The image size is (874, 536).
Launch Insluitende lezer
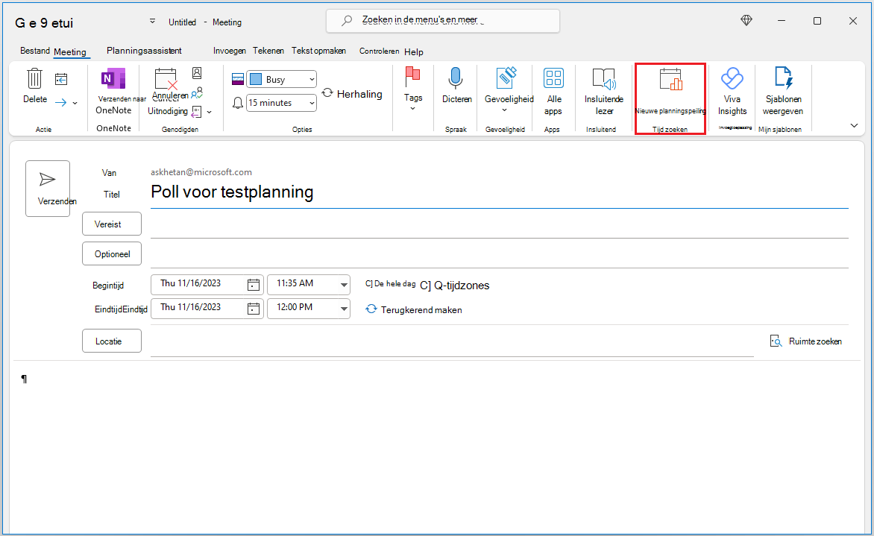point(603,92)
